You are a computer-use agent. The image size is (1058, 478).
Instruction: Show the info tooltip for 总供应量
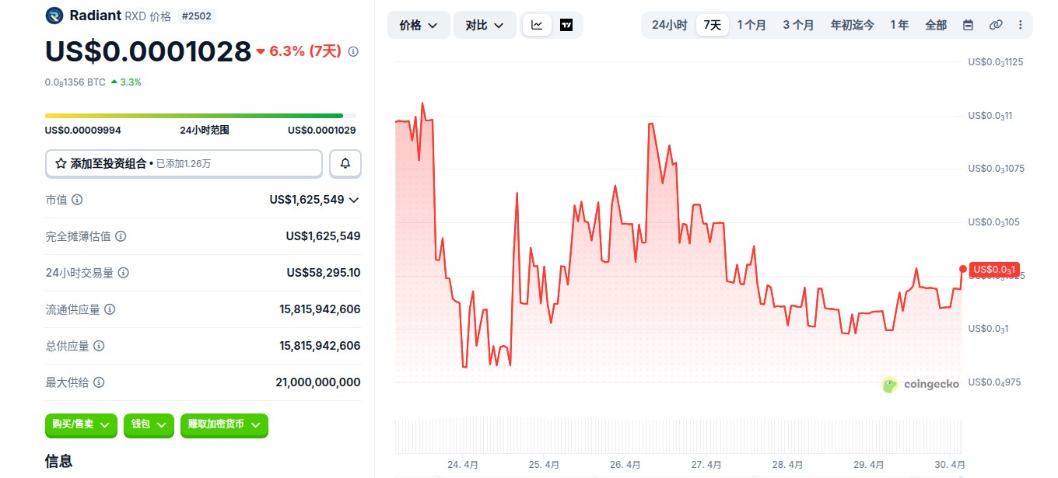tap(99, 346)
